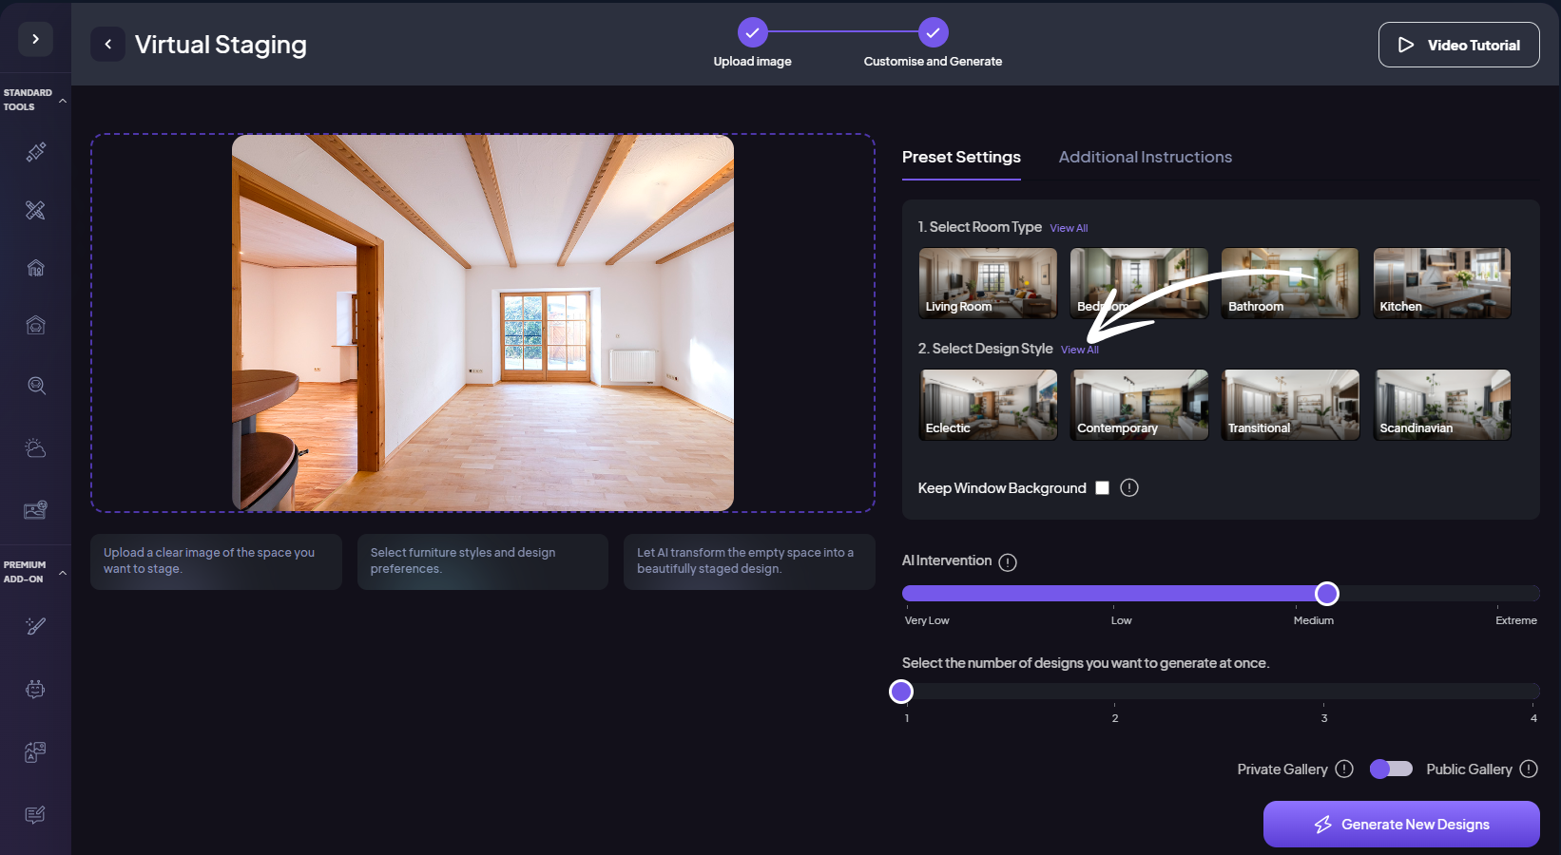
Task: Open the sofa-in-house staging tool icon
Action: [35, 326]
